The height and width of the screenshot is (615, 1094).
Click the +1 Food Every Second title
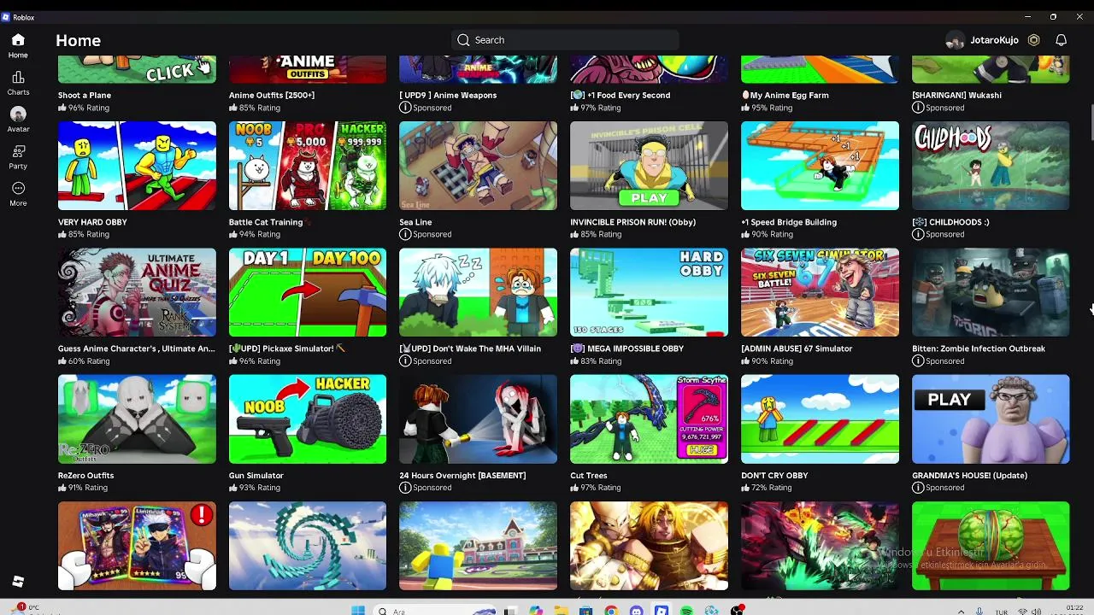pos(621,95)
